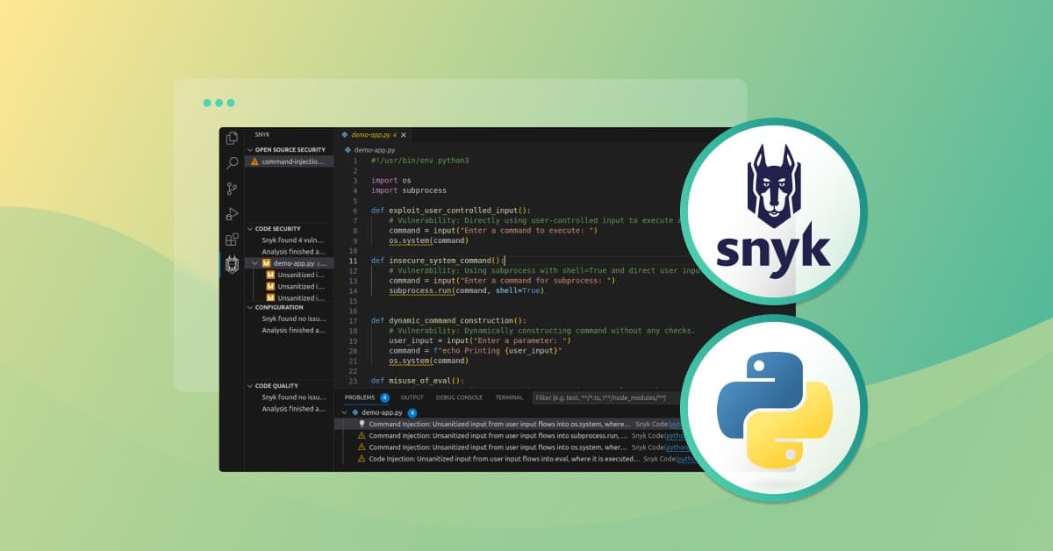Click the lightbulb icon on first problem
1053x551 pixels.
362,424
